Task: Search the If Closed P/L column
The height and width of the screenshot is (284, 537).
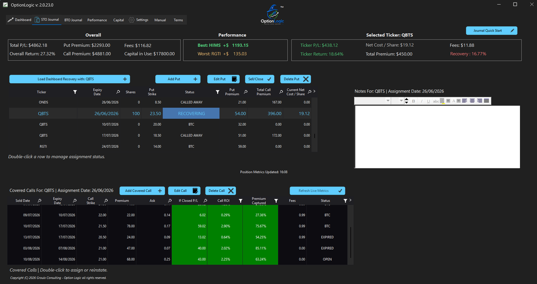Action: (205, 201)
